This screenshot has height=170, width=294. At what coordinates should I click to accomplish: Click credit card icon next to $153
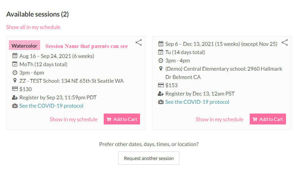(x=161, y=85)
